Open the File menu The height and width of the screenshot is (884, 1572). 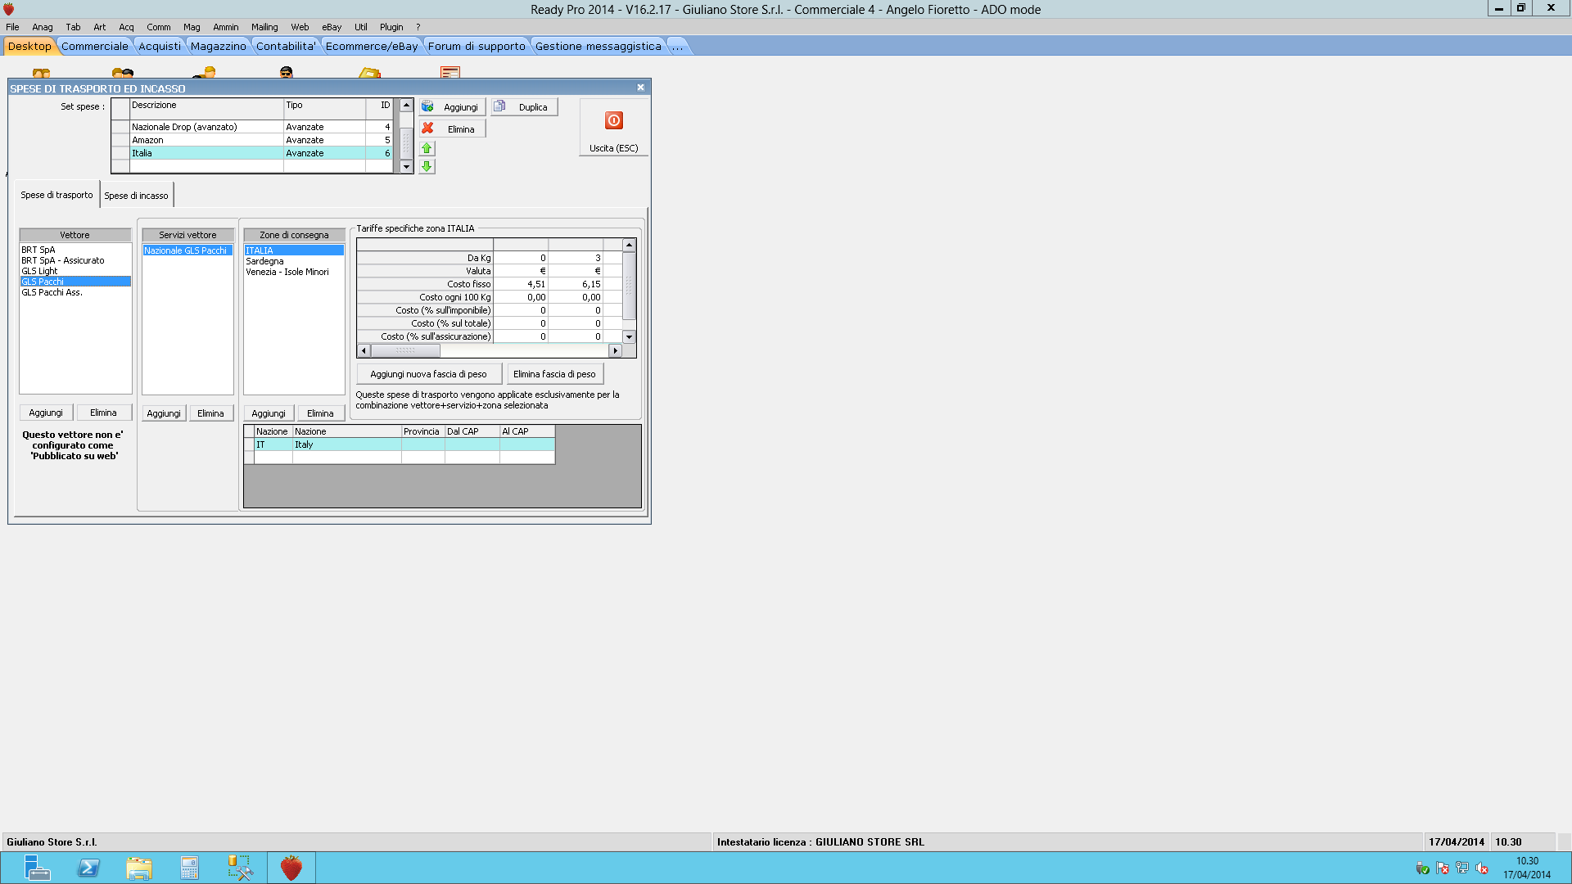pyautogui.click(x=12, y=27)
